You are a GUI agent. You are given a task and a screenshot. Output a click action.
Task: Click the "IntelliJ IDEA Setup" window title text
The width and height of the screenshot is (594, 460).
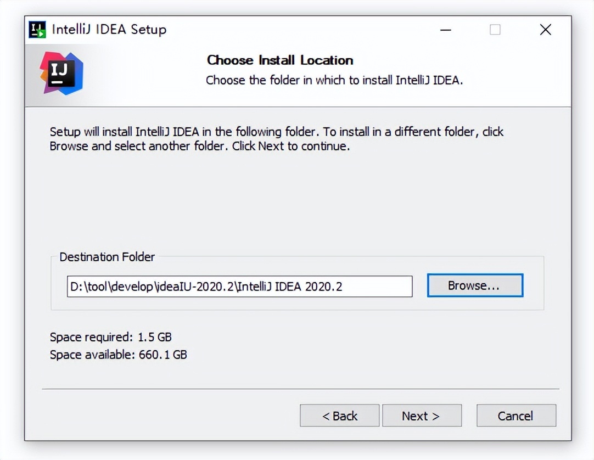(109, 30)
